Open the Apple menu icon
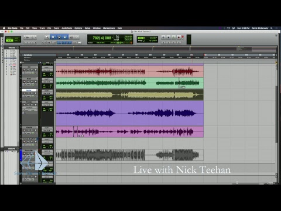This screenshot has width=281, height=211. tap(4, 28)
